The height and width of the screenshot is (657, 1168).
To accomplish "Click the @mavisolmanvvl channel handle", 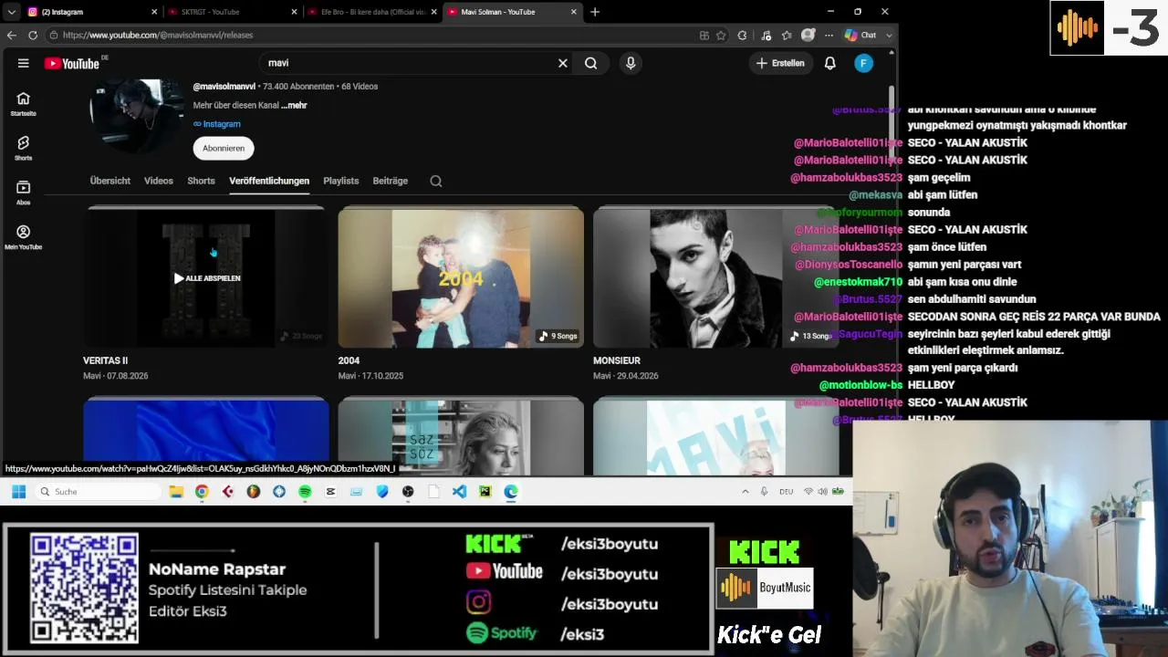I will click(x=224, y=87).
